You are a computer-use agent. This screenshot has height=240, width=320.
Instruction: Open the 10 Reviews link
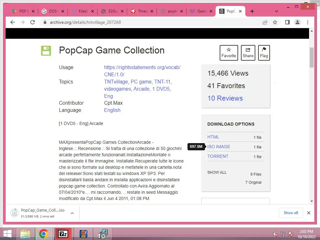(x=225, y=98)
